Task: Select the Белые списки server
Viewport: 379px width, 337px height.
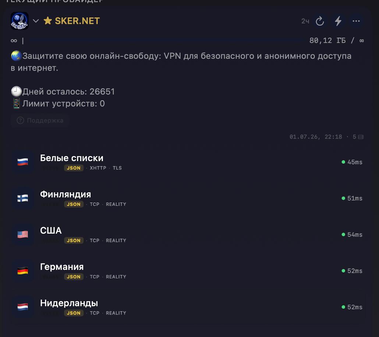Action: 188,162
